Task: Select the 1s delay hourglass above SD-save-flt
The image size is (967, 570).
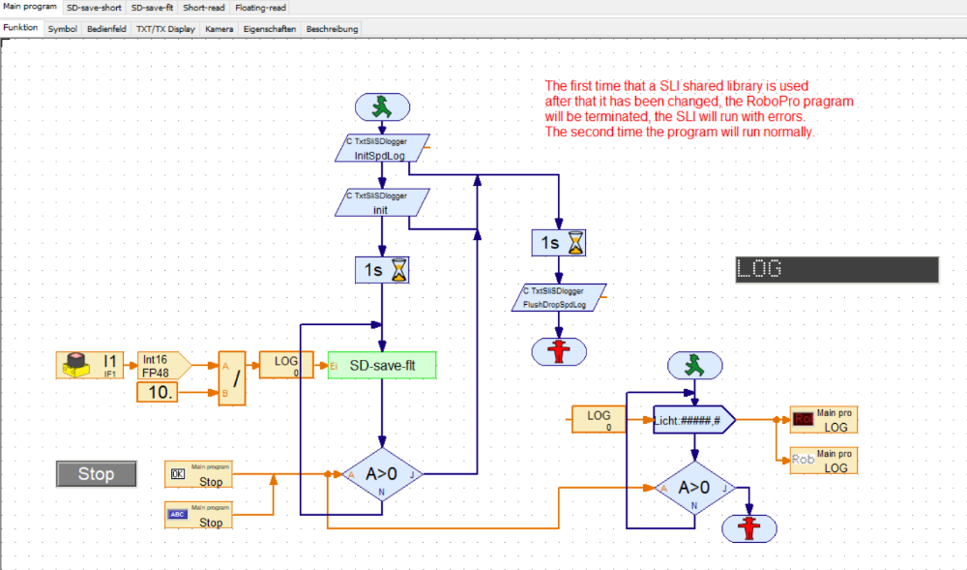Action: pos(383,270)
